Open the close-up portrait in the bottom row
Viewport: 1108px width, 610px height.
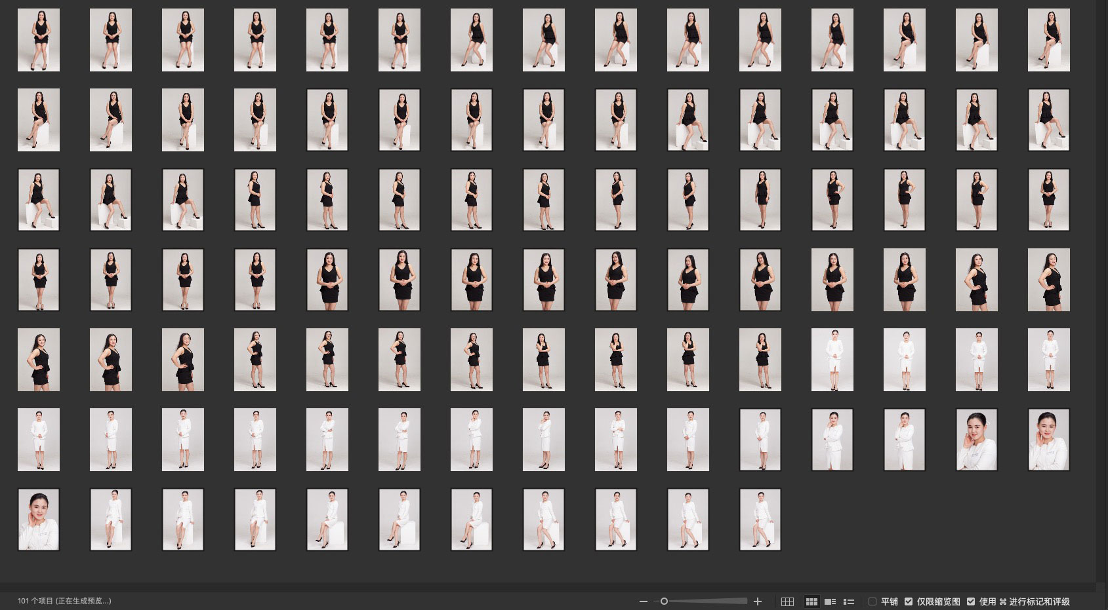click(x=39, y=520)
